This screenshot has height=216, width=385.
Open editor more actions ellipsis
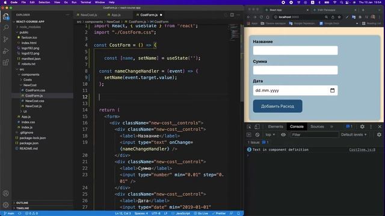(238, 14)
